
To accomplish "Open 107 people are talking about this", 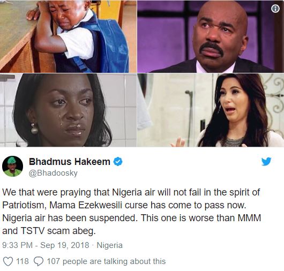I will coord(106,261).
